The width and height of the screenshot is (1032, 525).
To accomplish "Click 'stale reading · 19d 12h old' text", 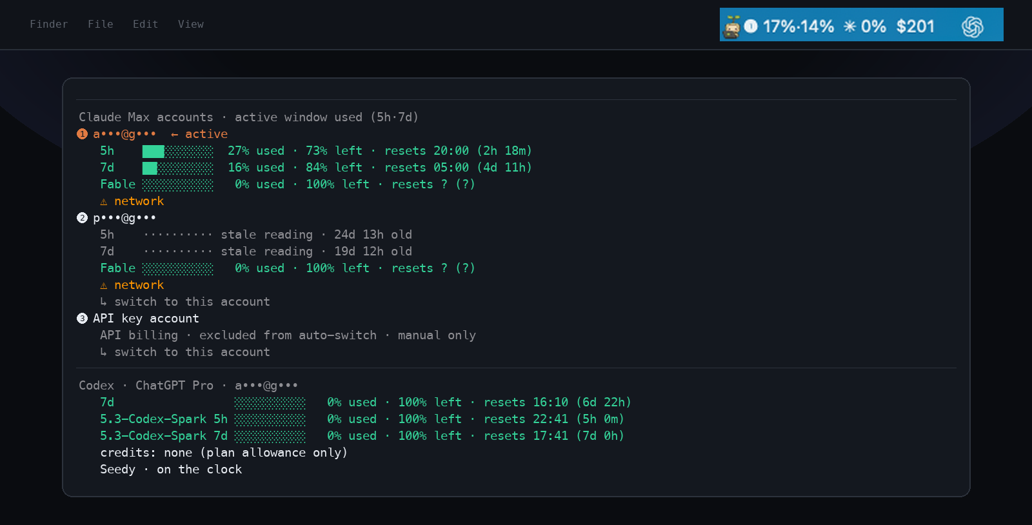I will click(x=316, y=251).
